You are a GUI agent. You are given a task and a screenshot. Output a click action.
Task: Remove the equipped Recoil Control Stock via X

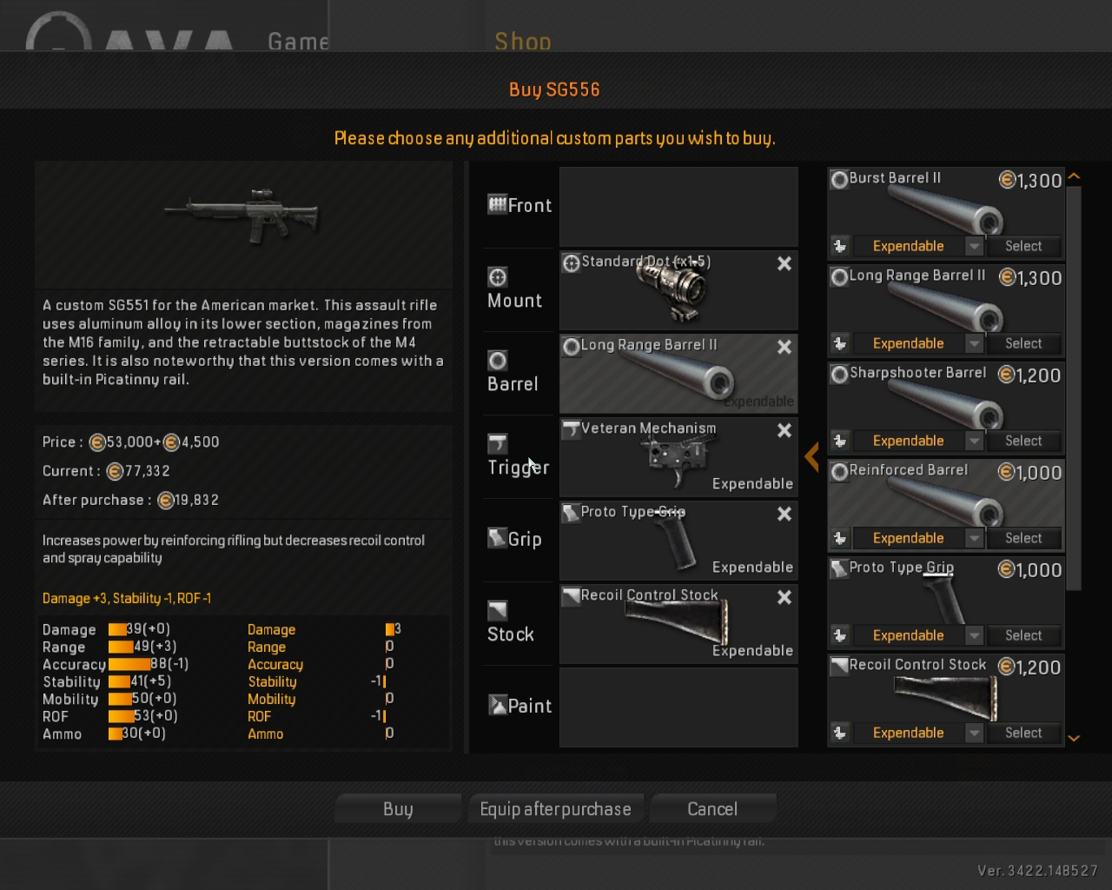tap(784, 597)
